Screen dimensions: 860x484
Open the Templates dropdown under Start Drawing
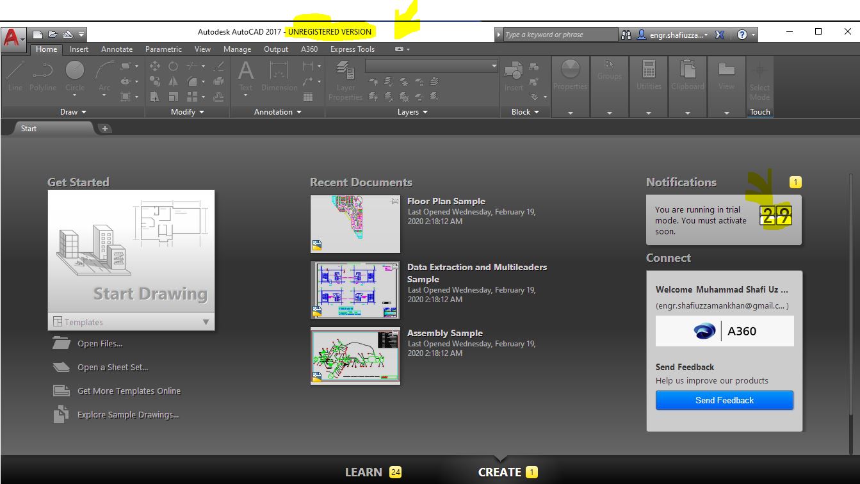click(131, 322)
